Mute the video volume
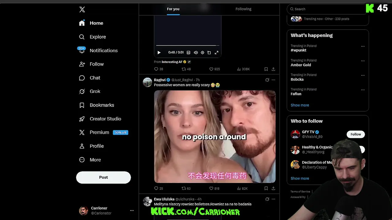 pyautogui.click(x=196, y=53)
